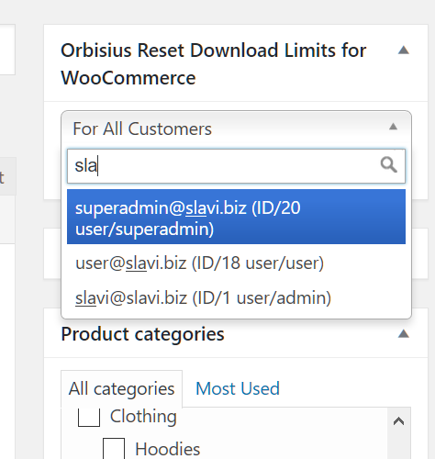Collapse the Orbisius Reset Download Limits panel
Screen dimensions: 435x459
coord(404,50)
